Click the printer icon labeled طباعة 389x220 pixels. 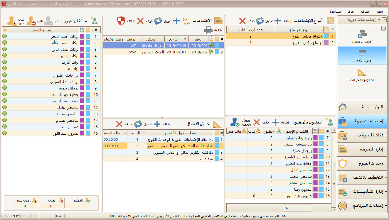208,30
